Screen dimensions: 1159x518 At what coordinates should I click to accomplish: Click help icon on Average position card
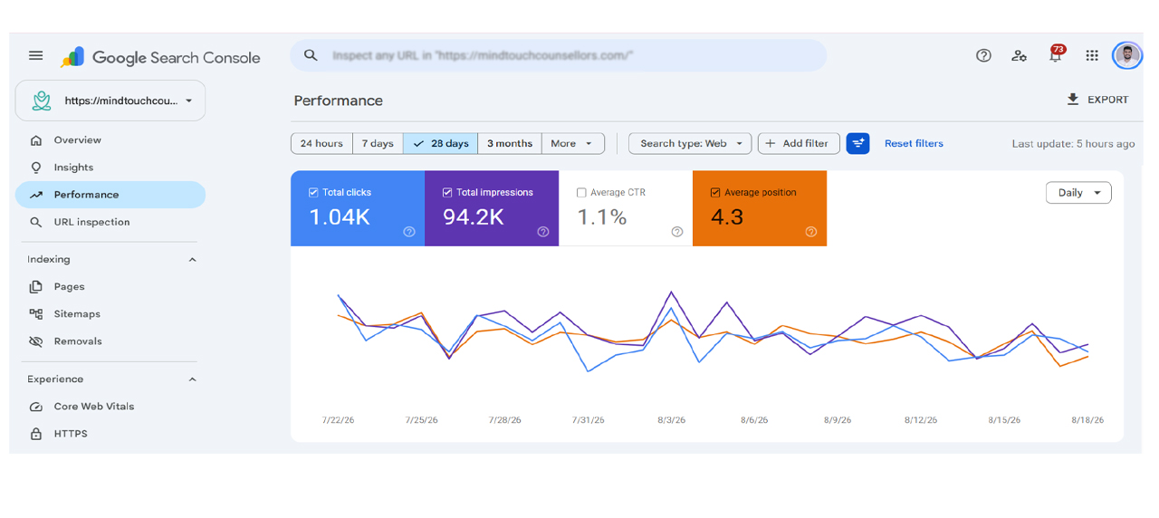(811, 232)
